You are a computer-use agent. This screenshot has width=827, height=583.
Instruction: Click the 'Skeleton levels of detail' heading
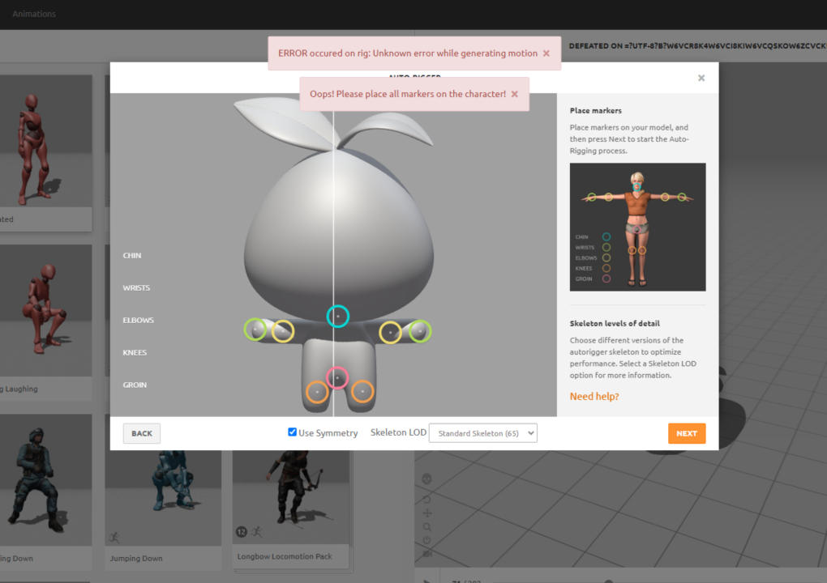coord(615,323)
